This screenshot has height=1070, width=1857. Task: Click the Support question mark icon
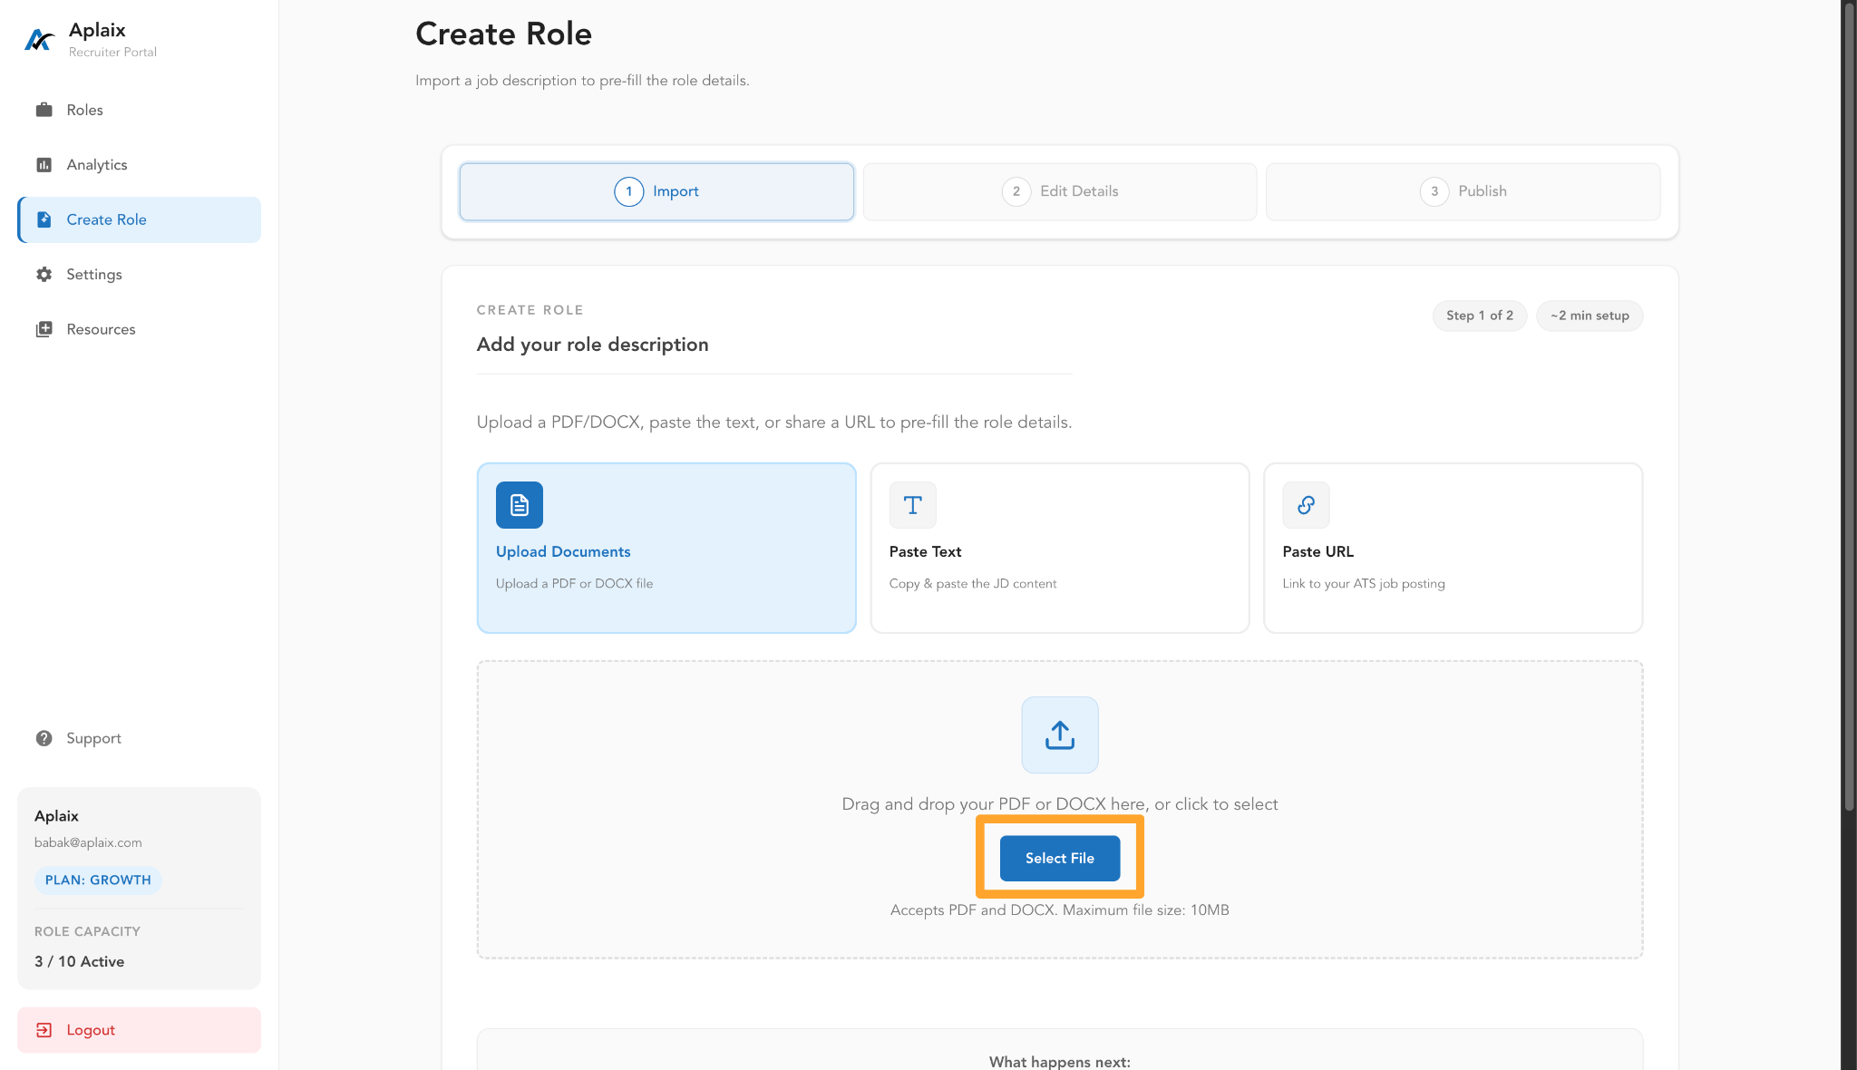[44, 738]
